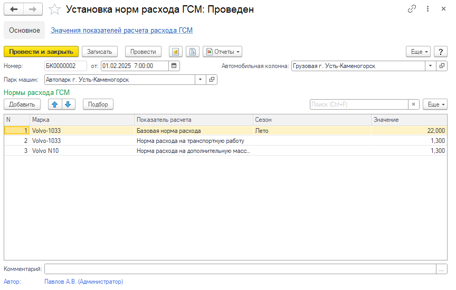Open the Отчеты dropdown menu

[x=222, y=52]
